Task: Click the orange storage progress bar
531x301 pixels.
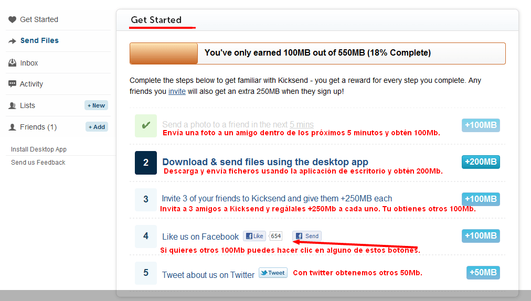Action: [164, 53]
